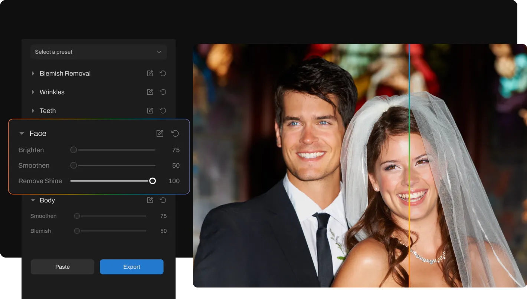Screen dimensions: 527x299
Task: Click the Paste button
Action: (62, 267)
